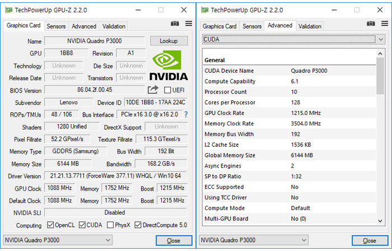
Task: Click scroll down arrow in CUDA list
Action: 380,221
